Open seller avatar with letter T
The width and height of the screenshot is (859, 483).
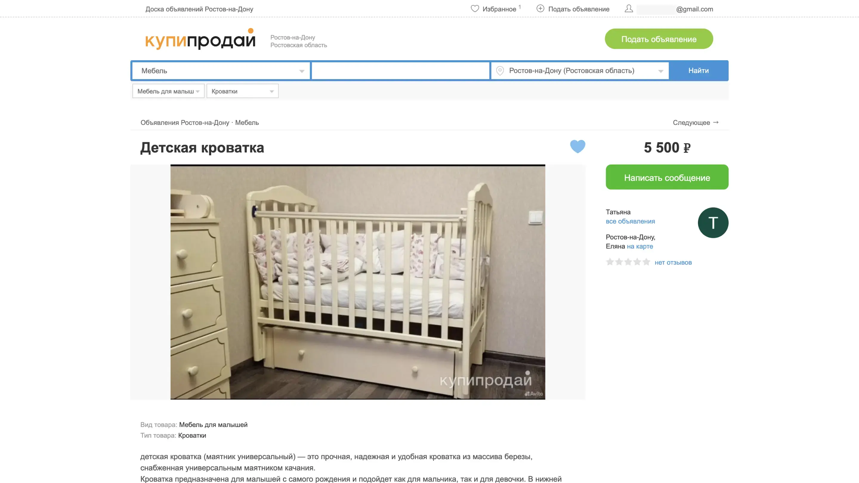[713, 223]
